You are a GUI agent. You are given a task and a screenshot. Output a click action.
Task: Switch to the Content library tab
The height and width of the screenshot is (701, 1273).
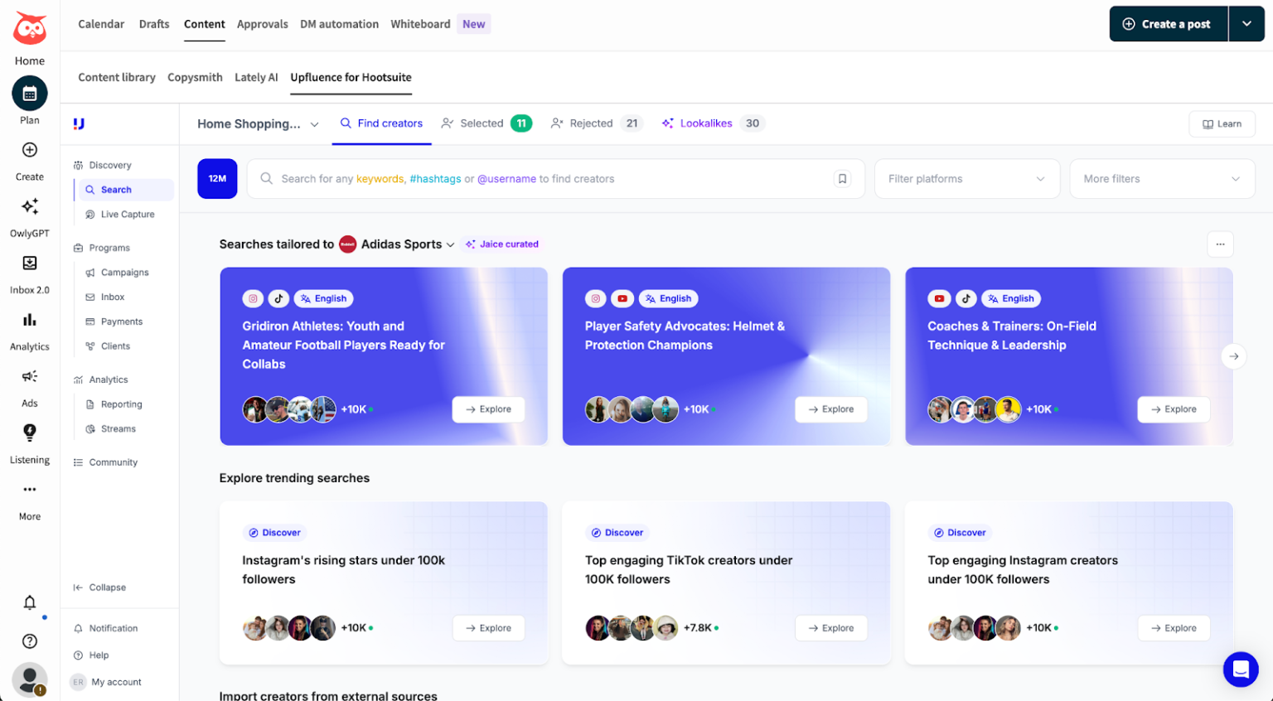click(x=117, y=77)
